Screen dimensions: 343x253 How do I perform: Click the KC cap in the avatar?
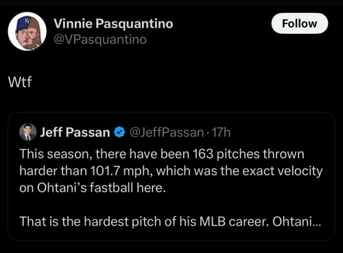click(22, 23)
